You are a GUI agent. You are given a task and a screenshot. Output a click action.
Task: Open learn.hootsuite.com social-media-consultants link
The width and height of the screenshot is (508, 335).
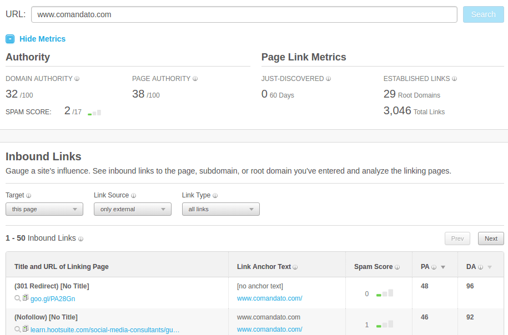pos(105,330)
